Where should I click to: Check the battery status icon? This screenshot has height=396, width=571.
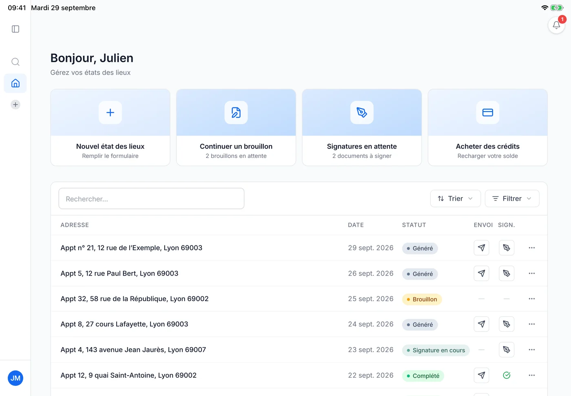(x=557, y=8)
